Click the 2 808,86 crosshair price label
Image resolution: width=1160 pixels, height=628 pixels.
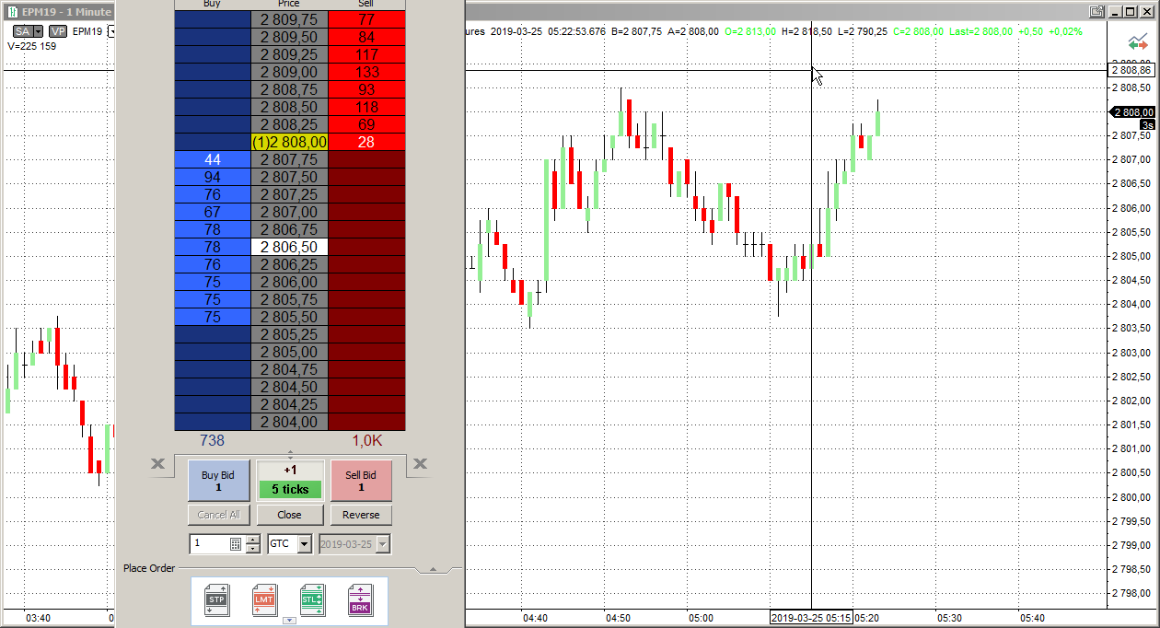(1131, 70)
